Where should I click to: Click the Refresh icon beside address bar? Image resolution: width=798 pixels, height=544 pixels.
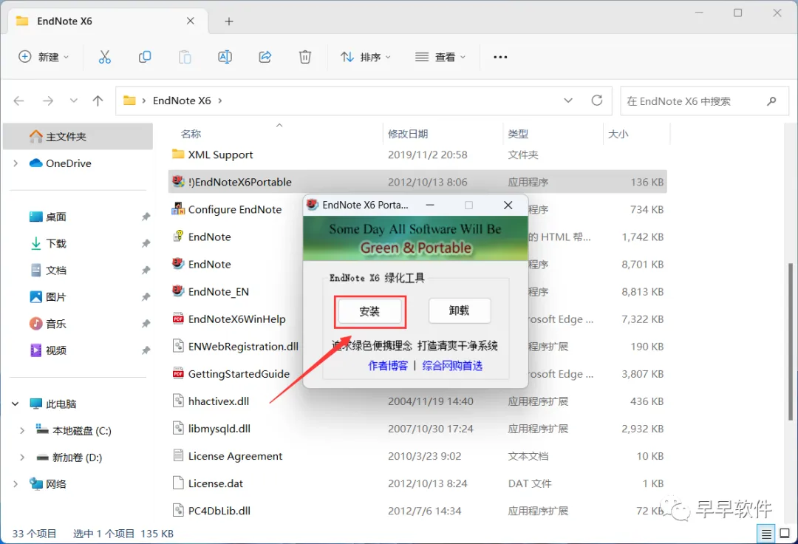597,101
